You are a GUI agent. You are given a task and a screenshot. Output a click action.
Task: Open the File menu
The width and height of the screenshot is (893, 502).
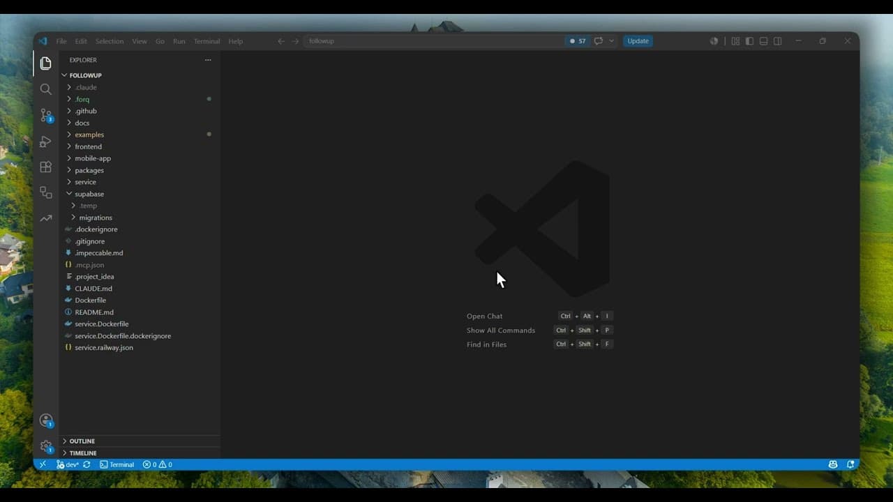61,41
